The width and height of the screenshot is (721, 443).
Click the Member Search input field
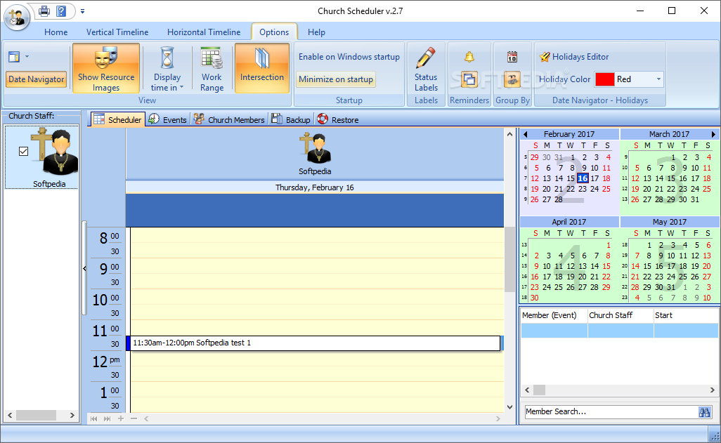tap(611, 411)
